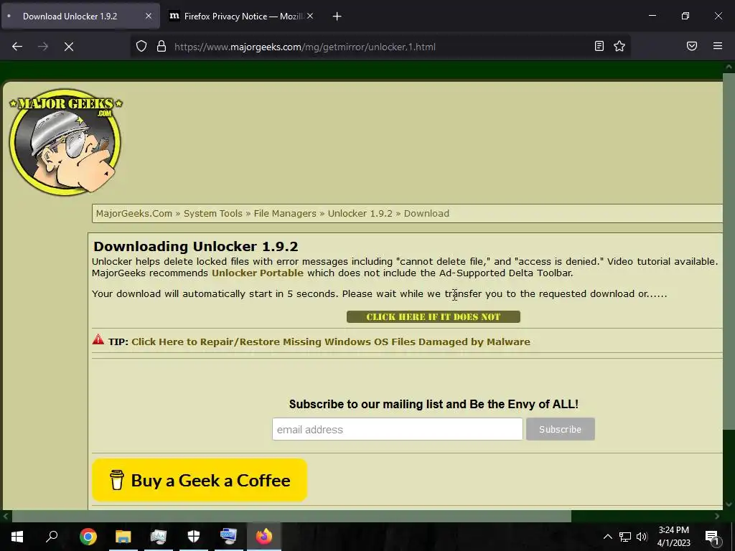Show hidden system tray icons chevron
The image size is (735, 551).
pos(607,537)
